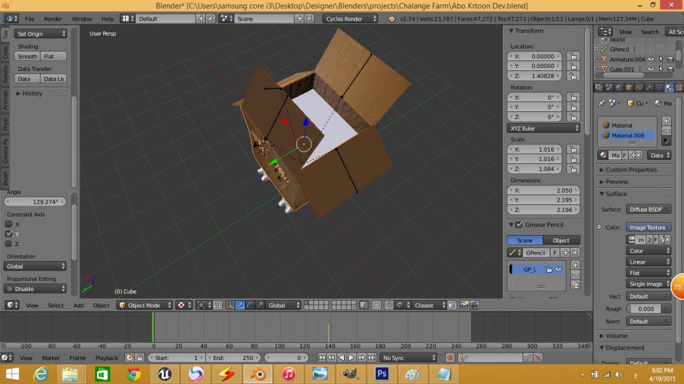This screenshot has height=384, width=684.
Task: Open Photoshop from the Windows taskbar
Action: [381, 374]
